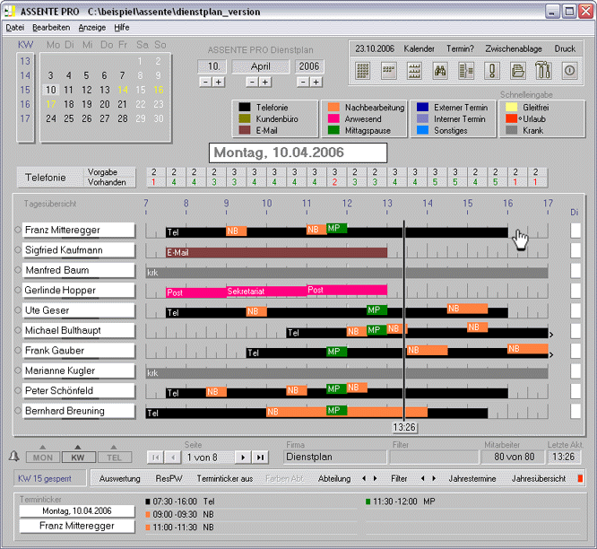Jump to the first page arrow

156,457
